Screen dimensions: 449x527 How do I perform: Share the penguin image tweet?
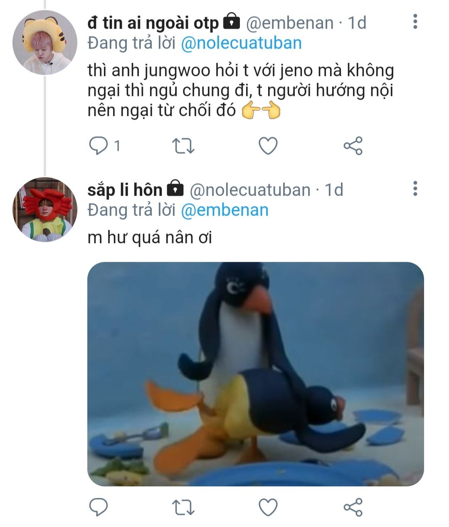pos(353,507)
